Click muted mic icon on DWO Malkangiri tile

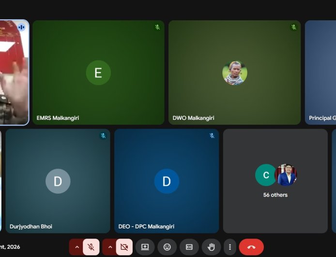(x=293, y=28)
